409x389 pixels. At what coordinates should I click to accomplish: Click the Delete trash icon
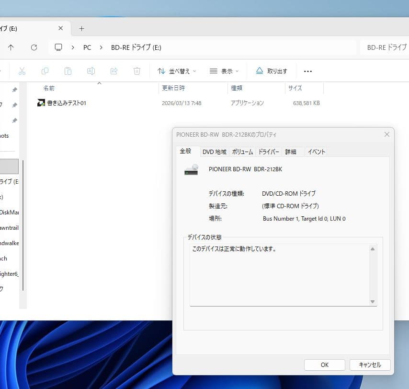click(x=136, y=71)
